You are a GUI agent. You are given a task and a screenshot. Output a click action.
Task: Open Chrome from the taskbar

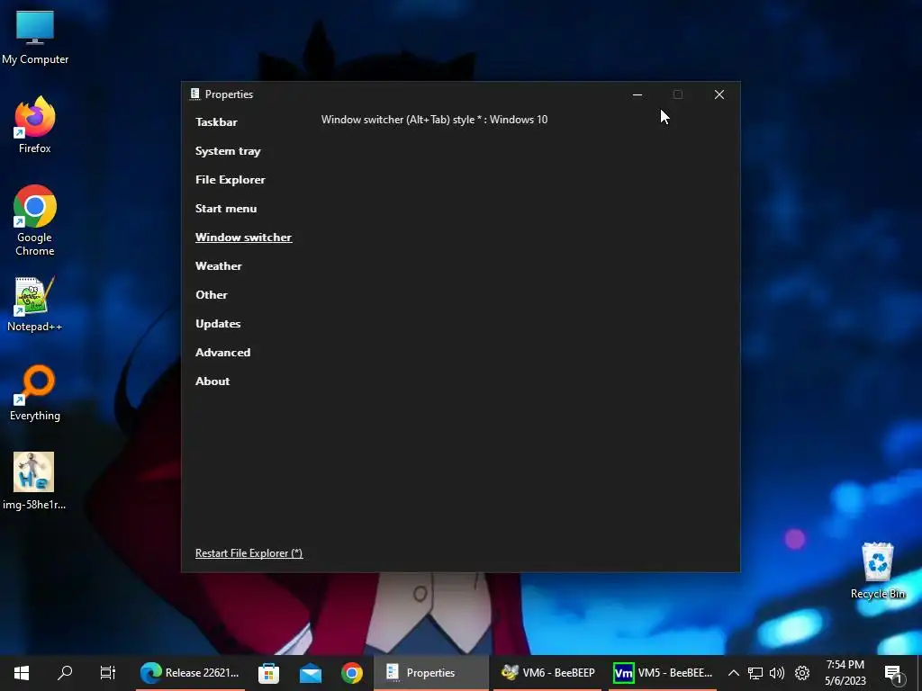(x=352, y=673)
